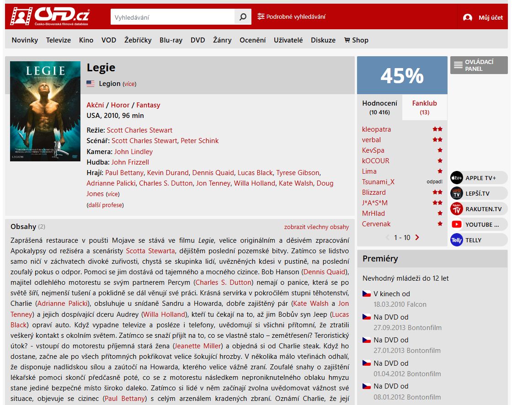The image size is (512, 405).
Task: Open director Scott Charles Stewart's page
Action: [x=139, y=130]
